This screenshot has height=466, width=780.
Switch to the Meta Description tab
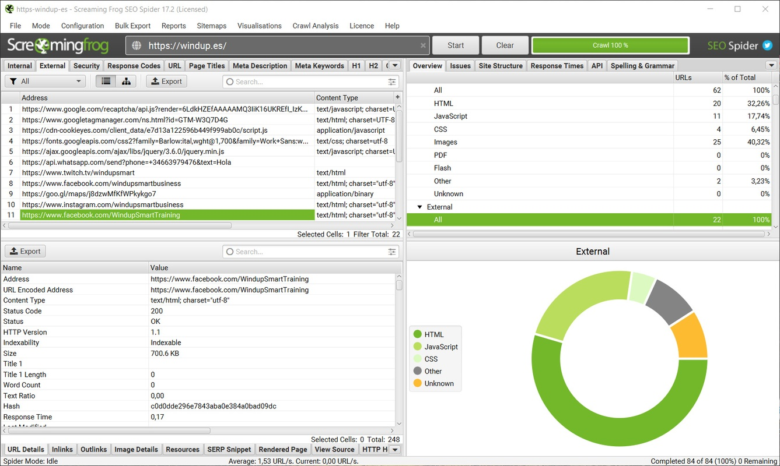[x=260, y=66]
